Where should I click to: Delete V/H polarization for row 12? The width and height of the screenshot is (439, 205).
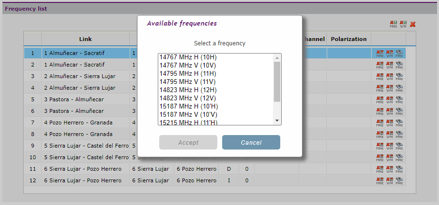(390, 180)
